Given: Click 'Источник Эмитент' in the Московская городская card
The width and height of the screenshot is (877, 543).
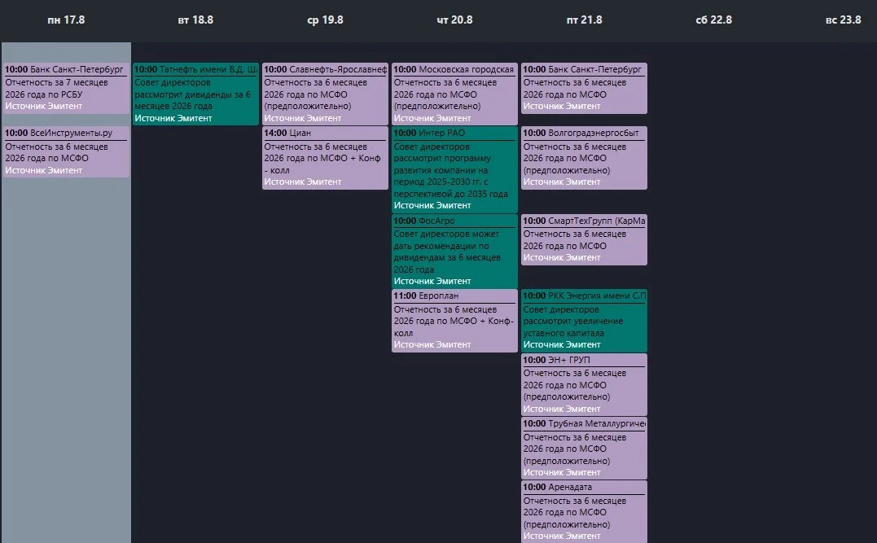Looking at the screenshot, I should point(432,118).
